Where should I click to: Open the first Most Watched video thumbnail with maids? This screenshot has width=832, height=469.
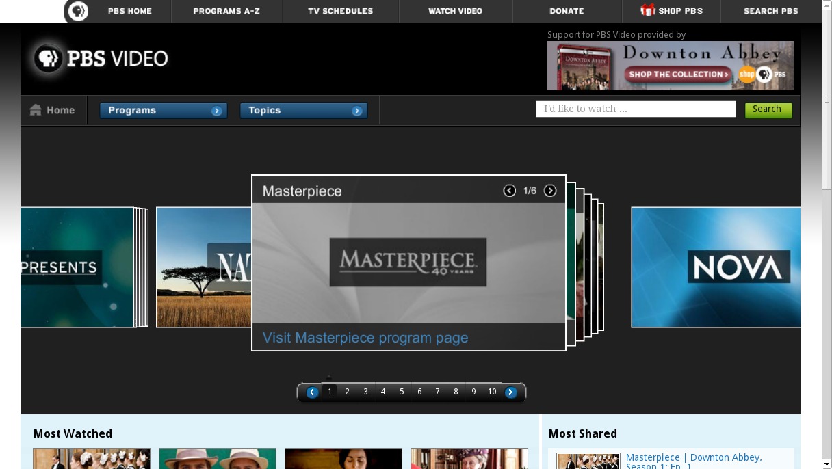92,459
